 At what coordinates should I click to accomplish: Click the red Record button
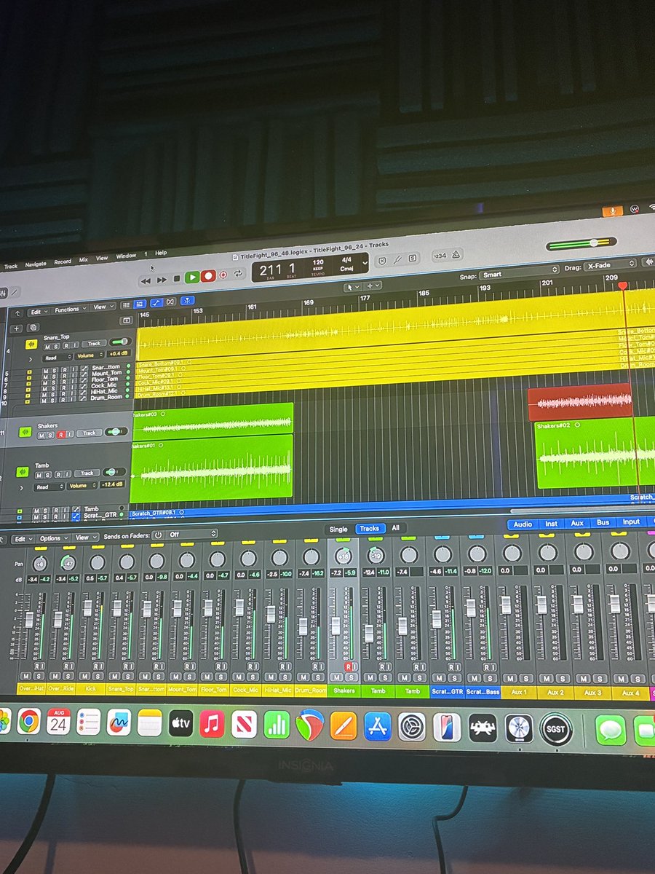pos(208,276)
